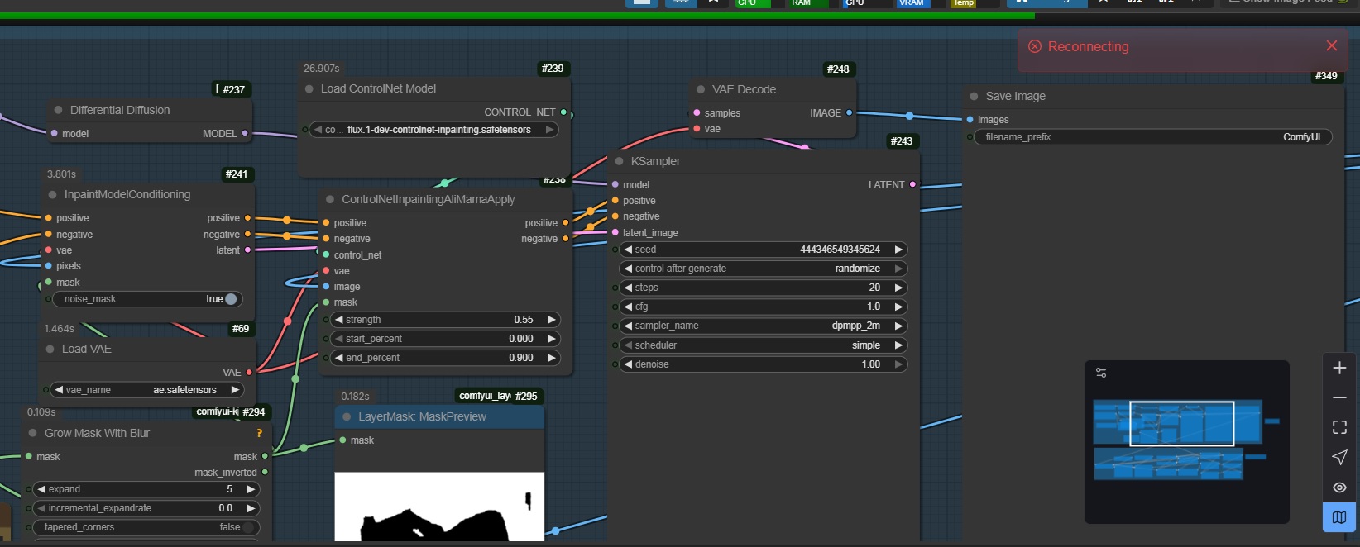Switch to select mode with the arrow icon
Viewport: 1360px width, 547px height.
point(1339,457)
